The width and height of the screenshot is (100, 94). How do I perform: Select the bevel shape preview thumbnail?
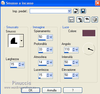tap(14, 41)
